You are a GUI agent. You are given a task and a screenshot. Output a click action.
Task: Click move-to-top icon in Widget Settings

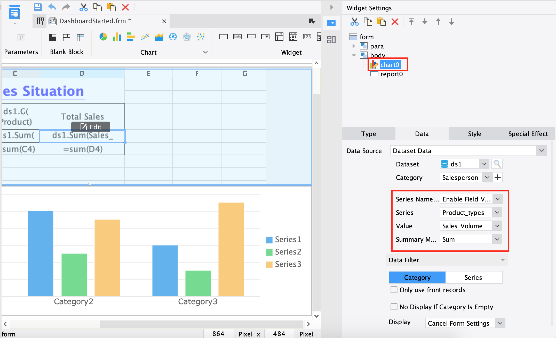[x=411, y=22]
